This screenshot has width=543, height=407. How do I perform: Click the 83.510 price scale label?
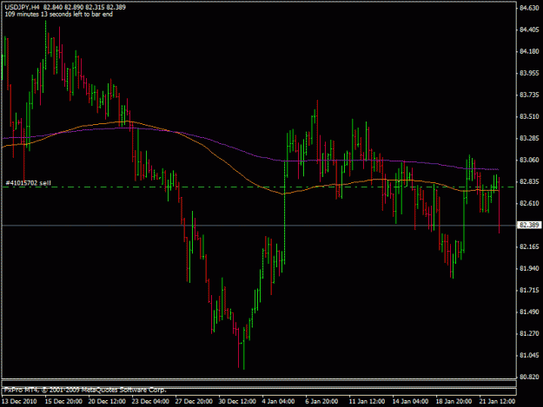click(529, 116)
